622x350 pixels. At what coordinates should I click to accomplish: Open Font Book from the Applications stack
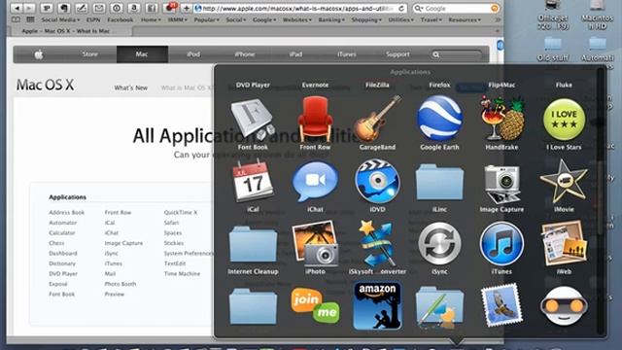click(x=253, y=120)
